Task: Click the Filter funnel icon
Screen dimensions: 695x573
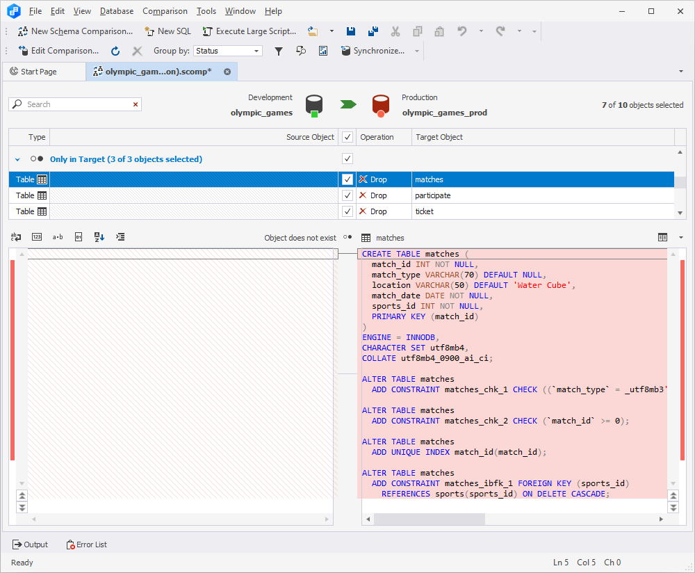Action: coord(279,51)
